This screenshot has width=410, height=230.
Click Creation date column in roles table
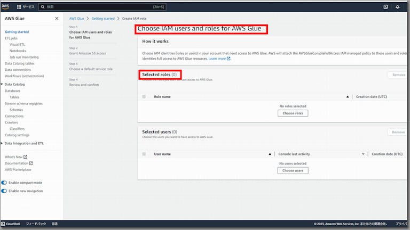pyautogui.click(x=372, y=97)
